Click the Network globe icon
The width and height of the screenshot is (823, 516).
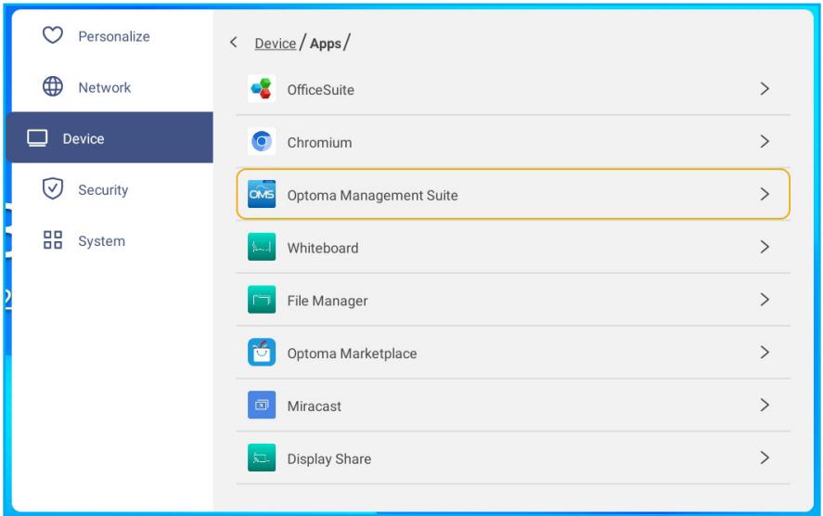point(53,86)
